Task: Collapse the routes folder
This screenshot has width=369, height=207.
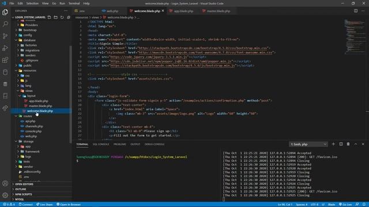Action: point(28,116)
